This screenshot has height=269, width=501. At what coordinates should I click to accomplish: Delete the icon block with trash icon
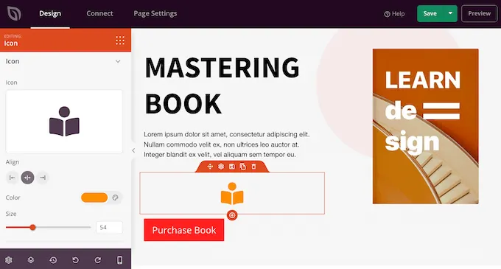[x=253, y=167]
